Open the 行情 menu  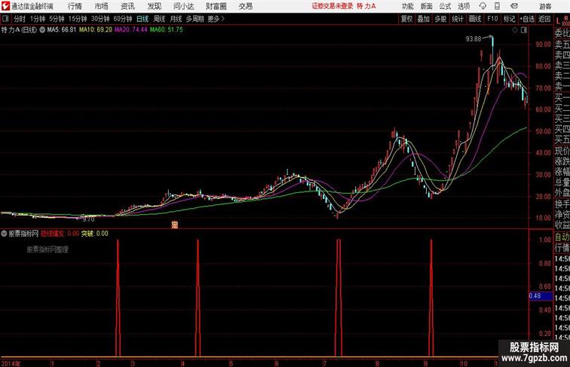point(75,6)
